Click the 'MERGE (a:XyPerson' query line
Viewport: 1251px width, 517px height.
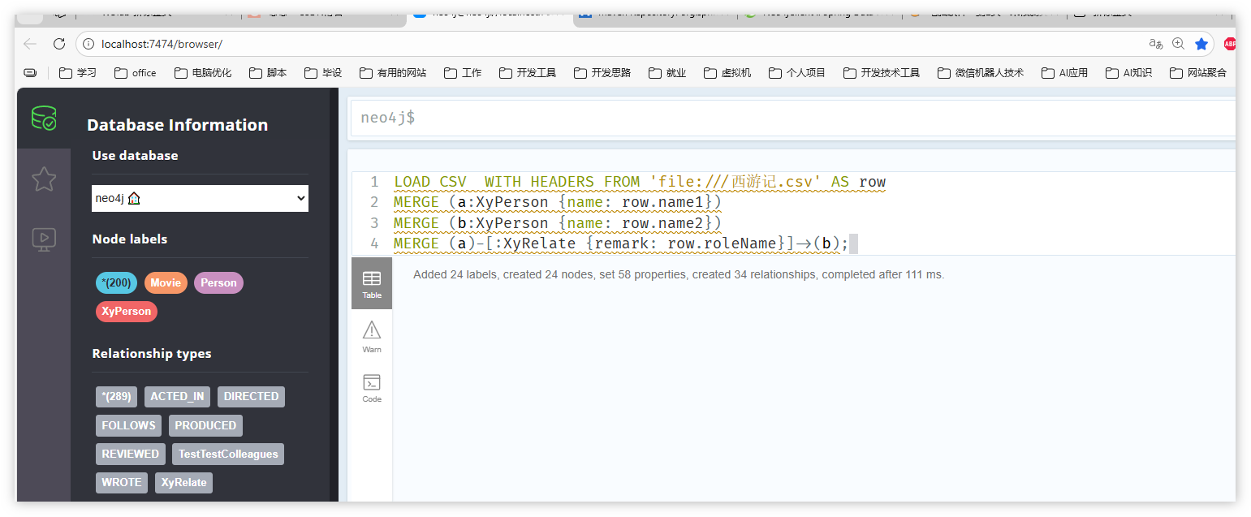(x=558, y=202)
